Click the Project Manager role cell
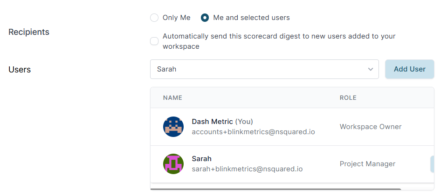 pyautogui.click(x=367, y=164)
